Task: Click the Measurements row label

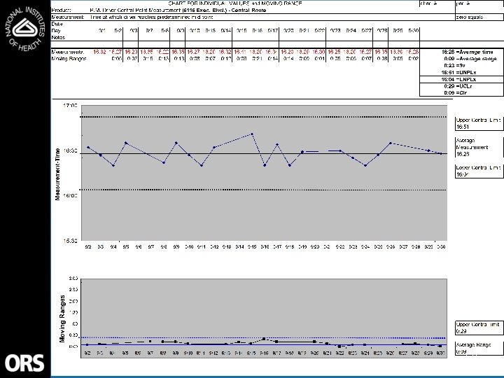Action: 68,52
